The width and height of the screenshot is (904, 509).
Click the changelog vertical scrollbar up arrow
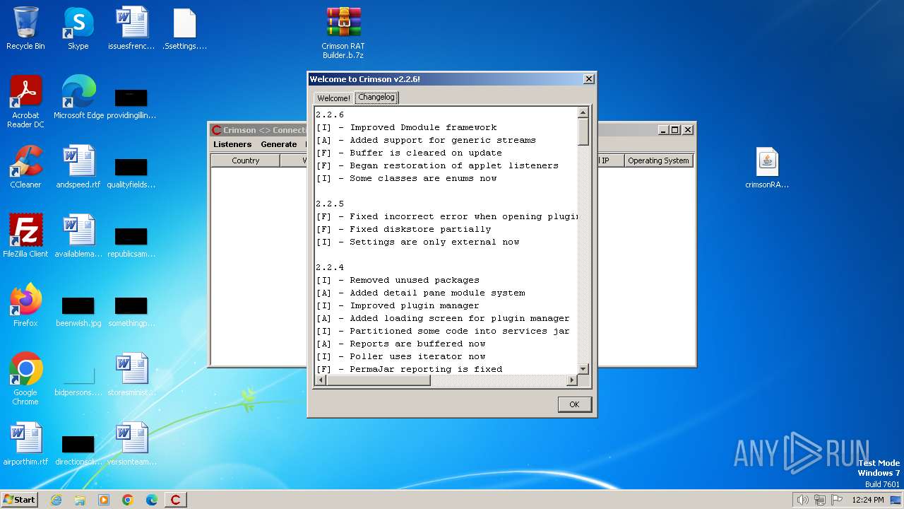583,112
